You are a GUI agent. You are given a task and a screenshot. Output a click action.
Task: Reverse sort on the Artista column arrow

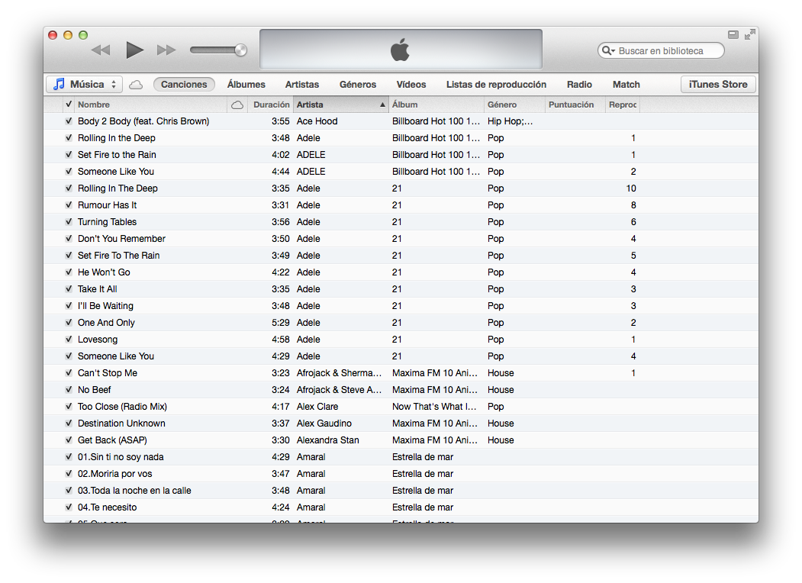coord(382,105)
